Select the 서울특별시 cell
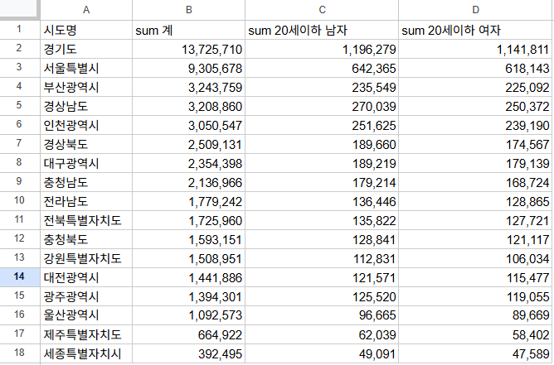 coord(86,68)
